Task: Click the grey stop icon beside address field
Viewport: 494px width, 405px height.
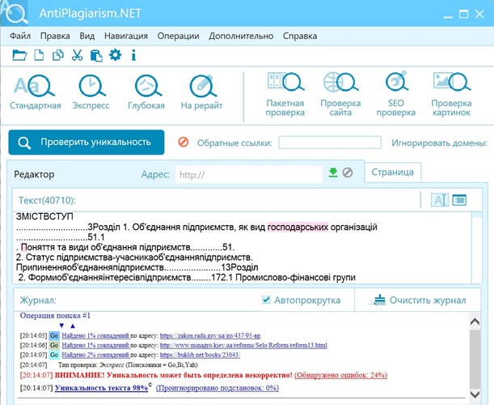Action: (348, 173)
